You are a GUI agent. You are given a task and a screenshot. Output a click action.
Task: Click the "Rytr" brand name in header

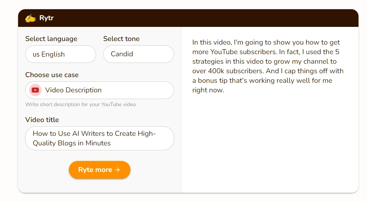click(46, 18)
